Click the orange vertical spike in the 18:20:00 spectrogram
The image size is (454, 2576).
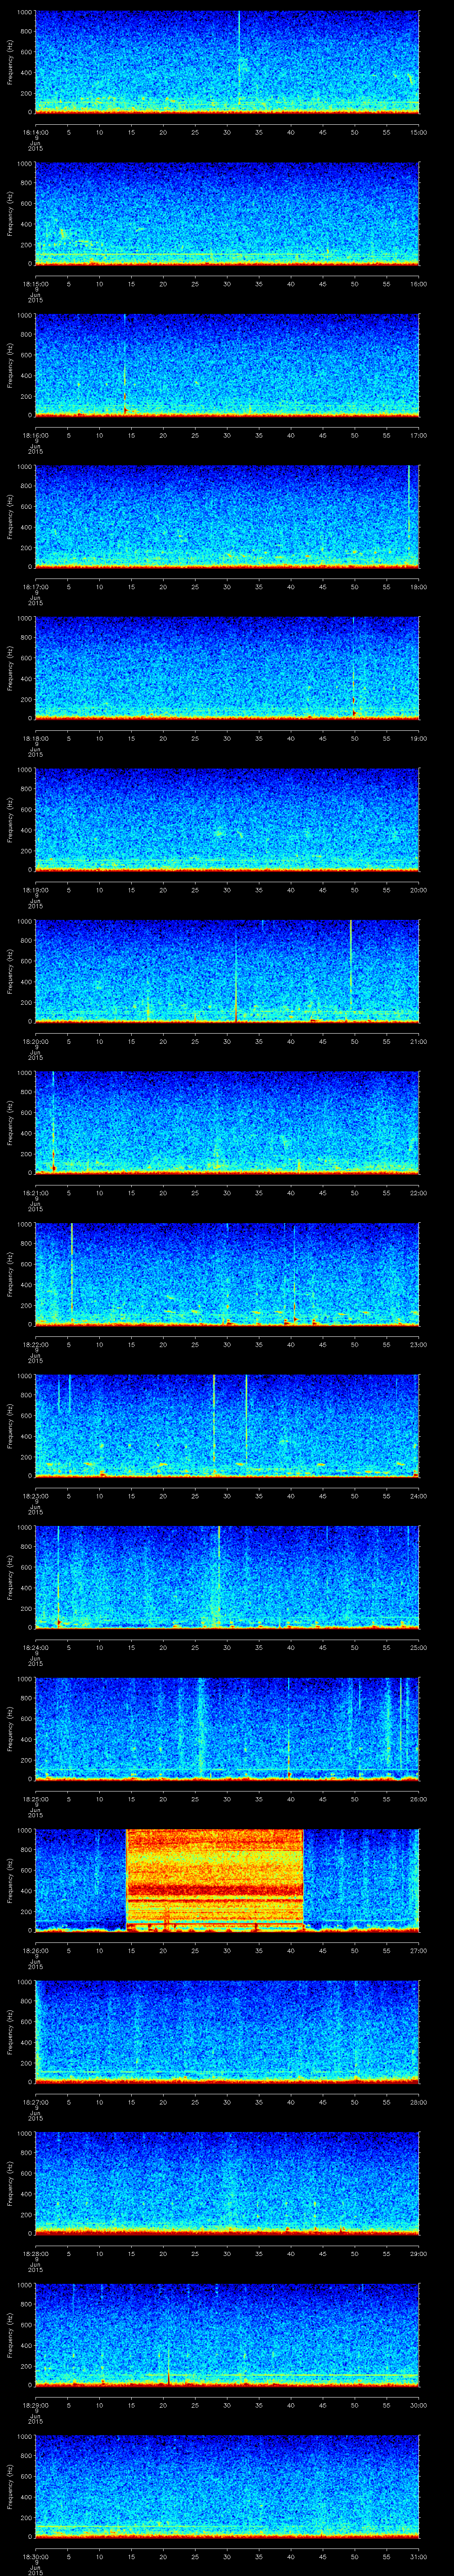(x=235, y=985)
